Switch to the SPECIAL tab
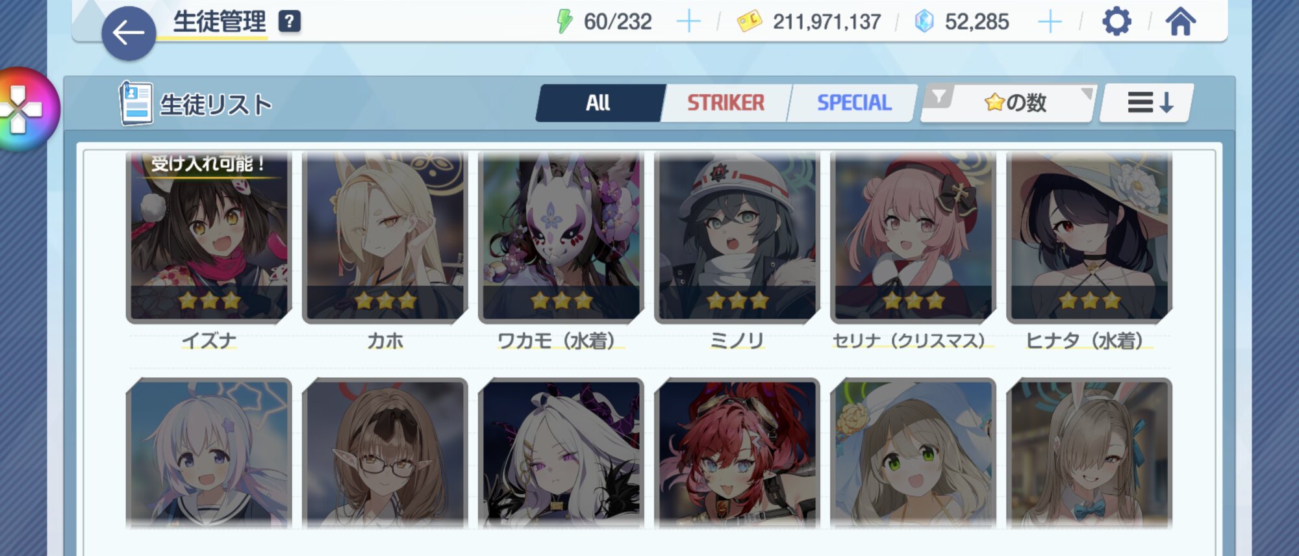 pos(853,103)
